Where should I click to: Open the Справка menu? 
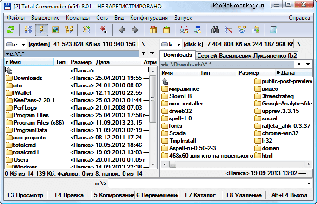pyautogui.click(x=299, y=18)
